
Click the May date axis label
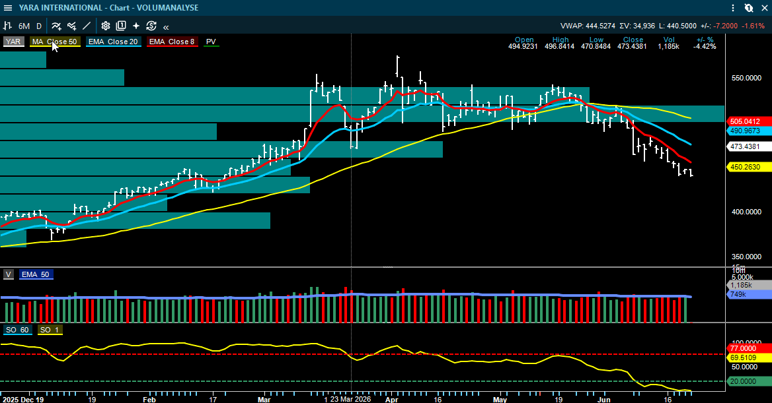point(500,400)
